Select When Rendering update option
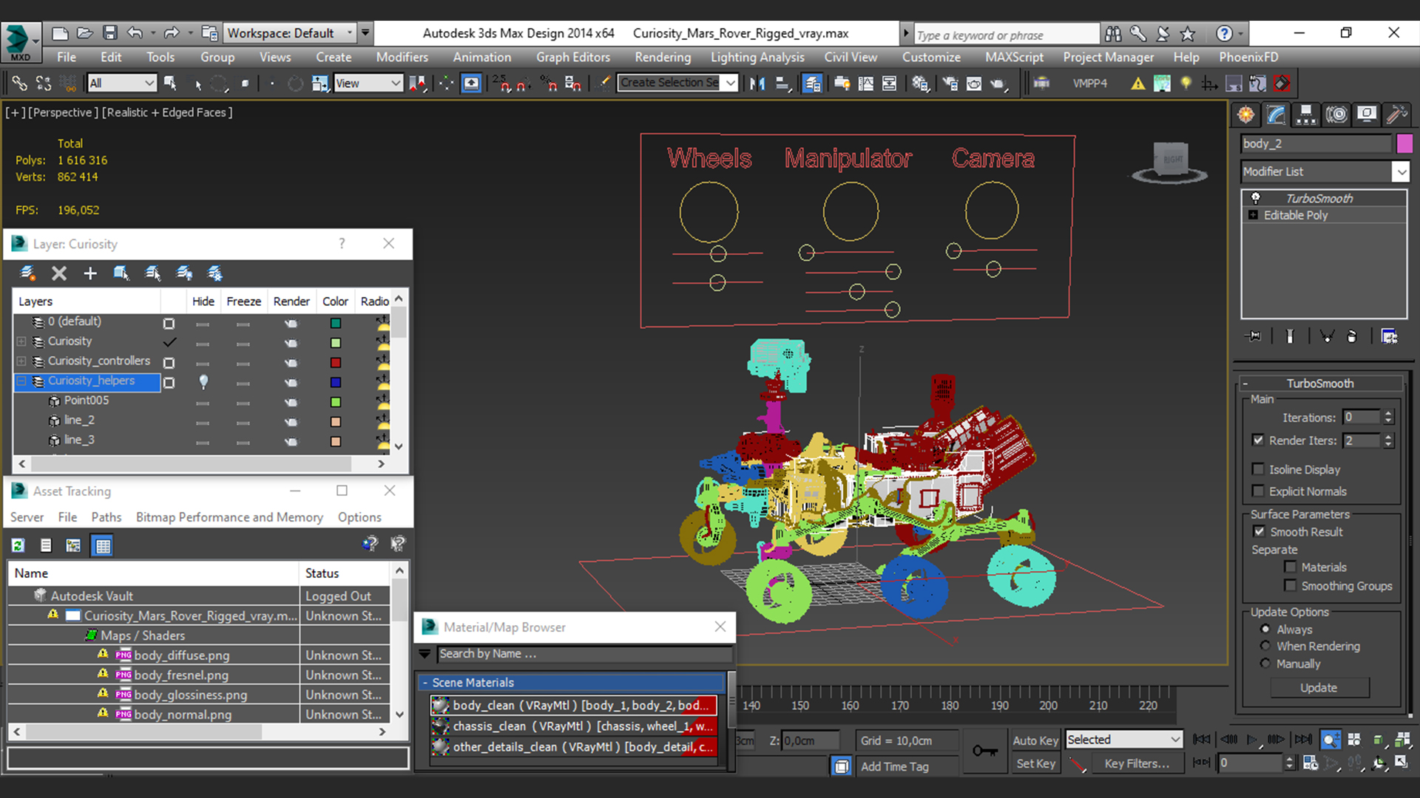Image resolution: width=1420 pixels, height=798 pixels. [x=1265, y=646]
